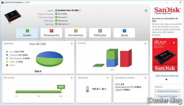Open Volume(s) panel help icon
The width and height of the screenshot is (184, 106).
pos(145,43)
